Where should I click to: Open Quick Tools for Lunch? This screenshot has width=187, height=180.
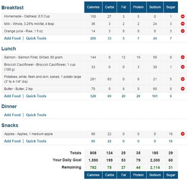click(36, 96)
